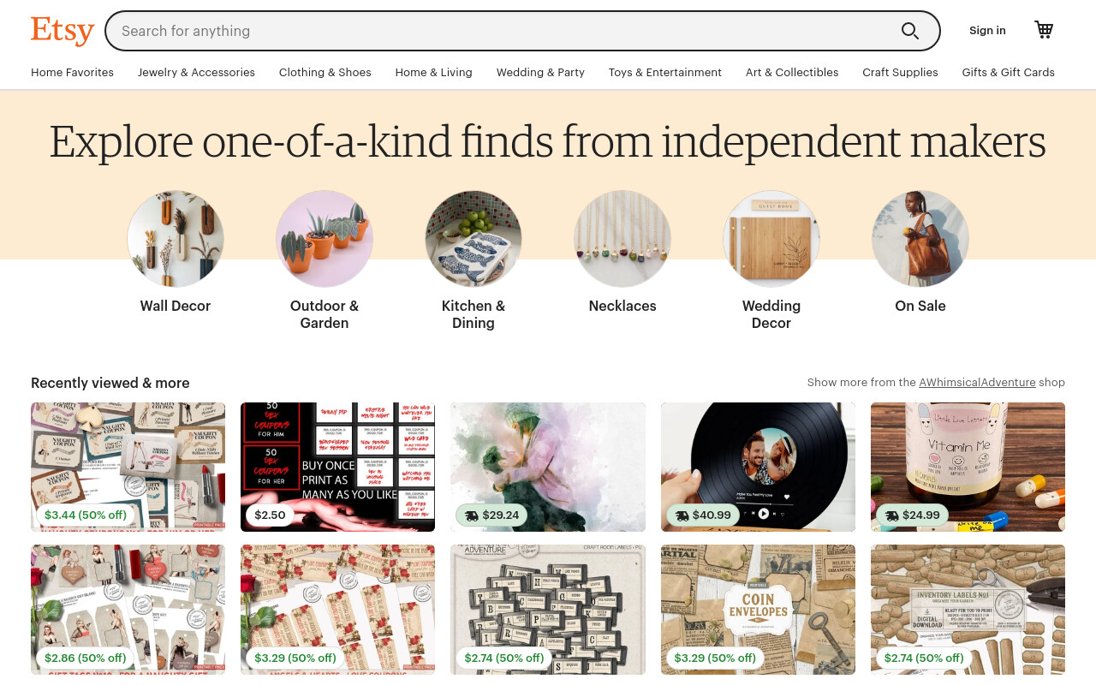The height and width of the screenshot is (685, 1096).
Task: Open the watercolor portrait listing priced $29.24
Action: tap(548, 467)
